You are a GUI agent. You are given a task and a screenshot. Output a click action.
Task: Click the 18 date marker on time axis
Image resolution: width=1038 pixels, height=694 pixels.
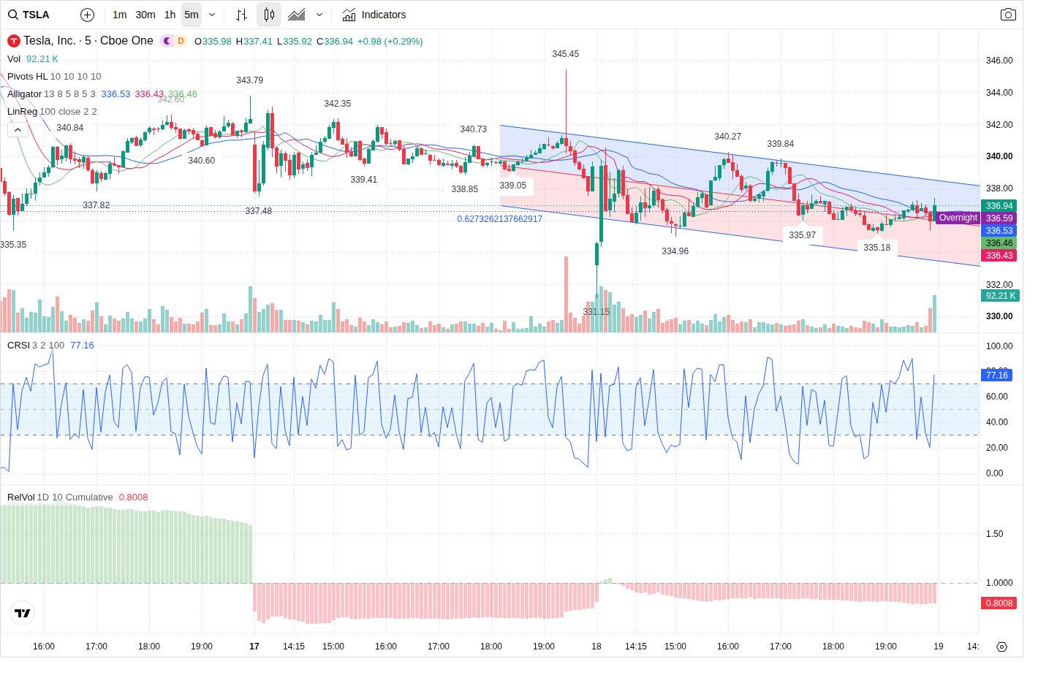click(x=596, y=647)
